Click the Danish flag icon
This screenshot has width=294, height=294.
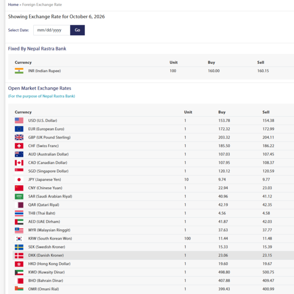click(x=19, y=255)
